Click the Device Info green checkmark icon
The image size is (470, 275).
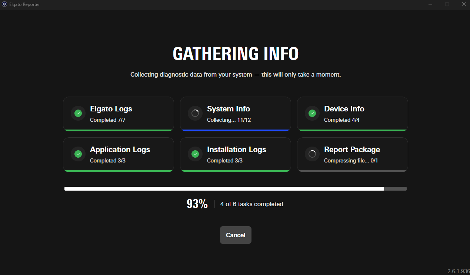pos(312,113)
